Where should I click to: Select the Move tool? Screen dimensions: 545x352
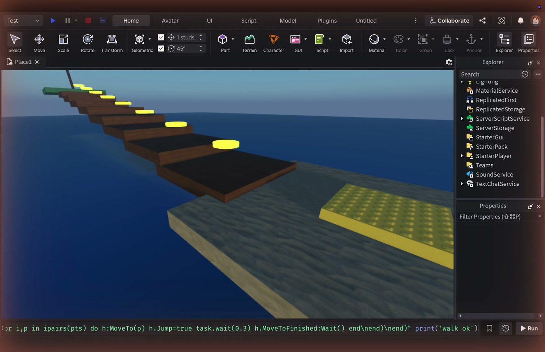point(39,43)
